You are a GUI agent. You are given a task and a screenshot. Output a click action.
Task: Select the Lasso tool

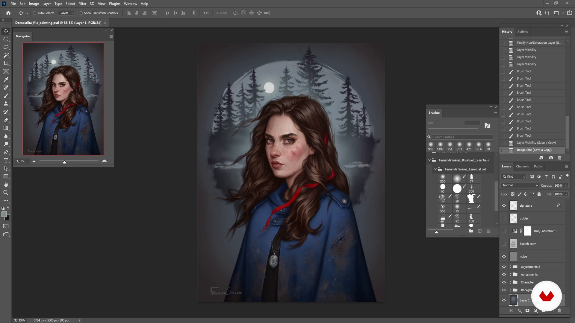tap(6, 47)
